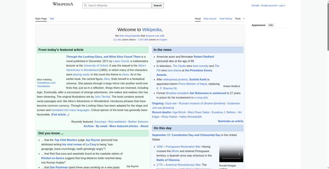The width and height of the screenshot is (329, 169).
Task: Open the Robert Redford news link
Action: [x=204, y=57]
